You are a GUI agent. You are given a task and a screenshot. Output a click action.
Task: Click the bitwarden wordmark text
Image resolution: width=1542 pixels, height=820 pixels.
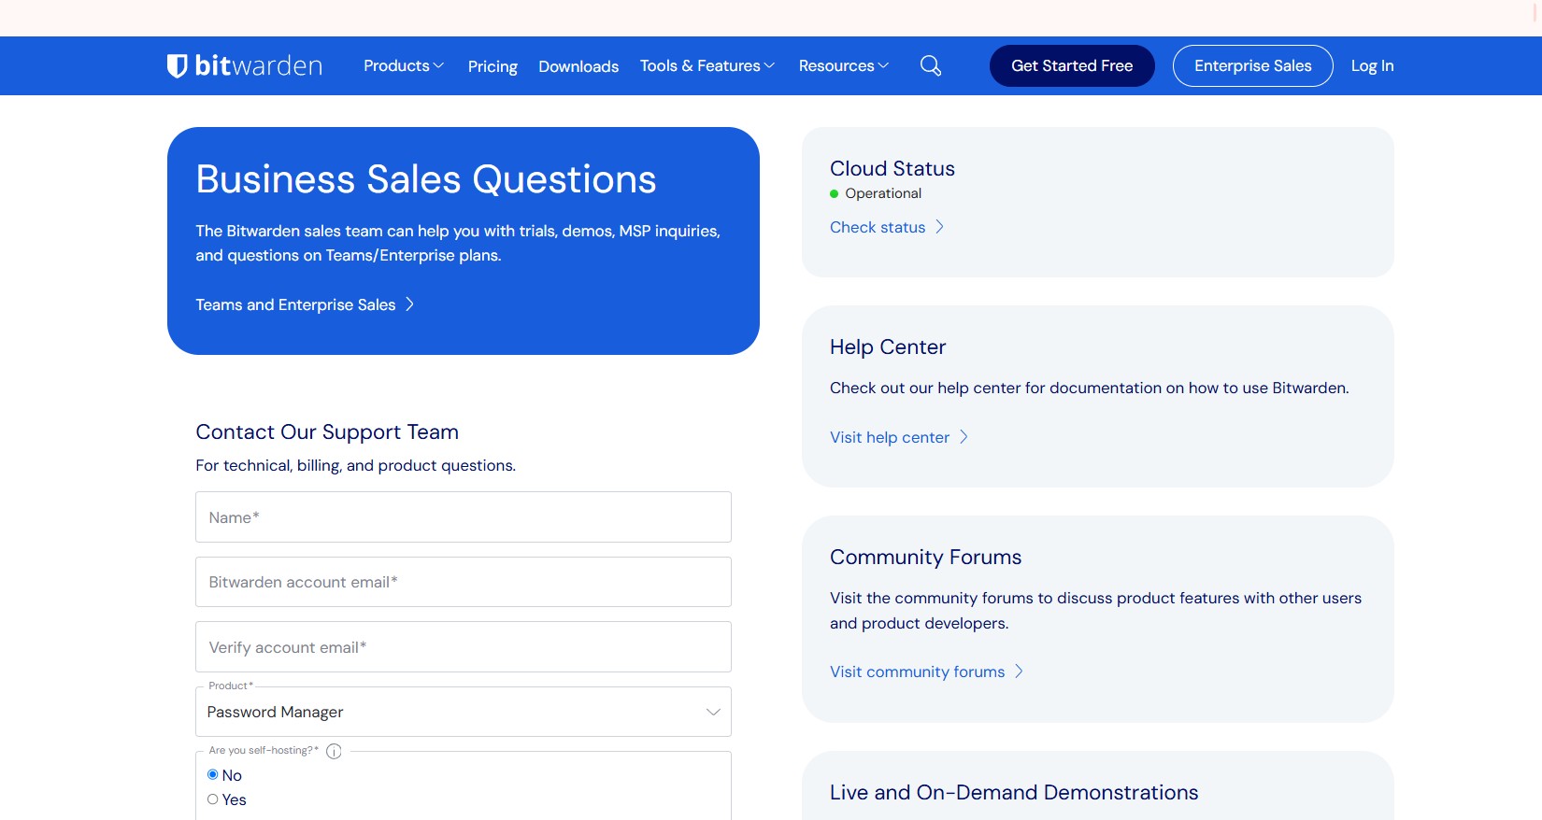259,65
